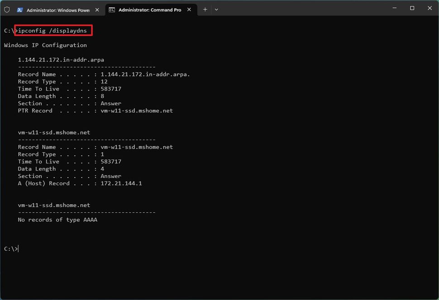Click the Windows IP Configuration heading
Screen dimensions: 439x300
pos(45,45)
